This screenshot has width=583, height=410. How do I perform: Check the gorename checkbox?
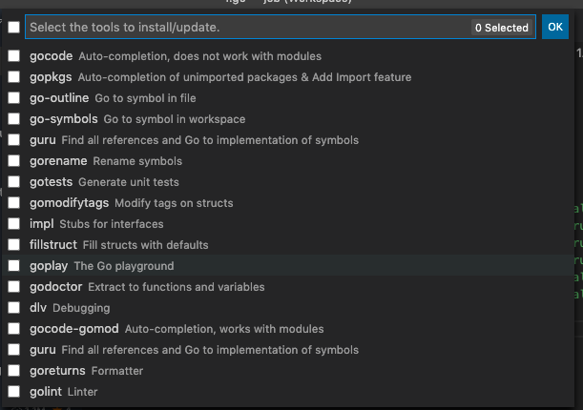coord(13,161)
